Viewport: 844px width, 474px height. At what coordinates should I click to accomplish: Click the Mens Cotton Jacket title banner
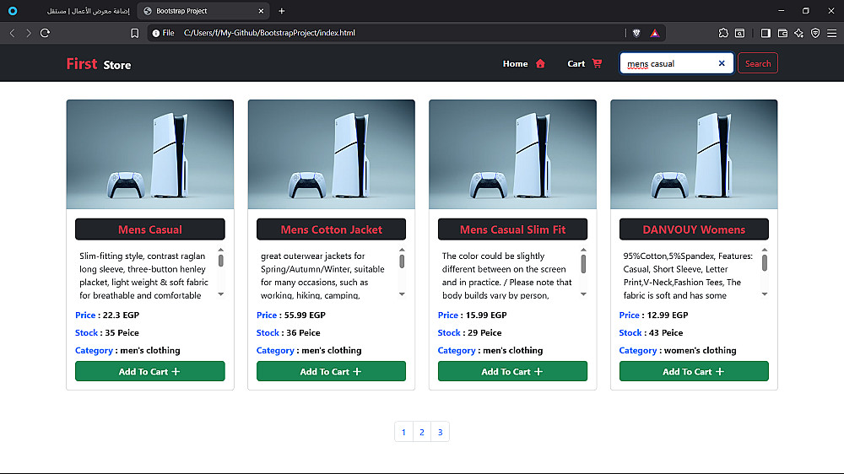click(x=331, y=229)
